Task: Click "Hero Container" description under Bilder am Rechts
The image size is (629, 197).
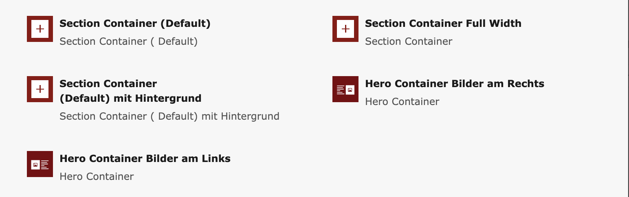Action: click(x=402, y=102)
